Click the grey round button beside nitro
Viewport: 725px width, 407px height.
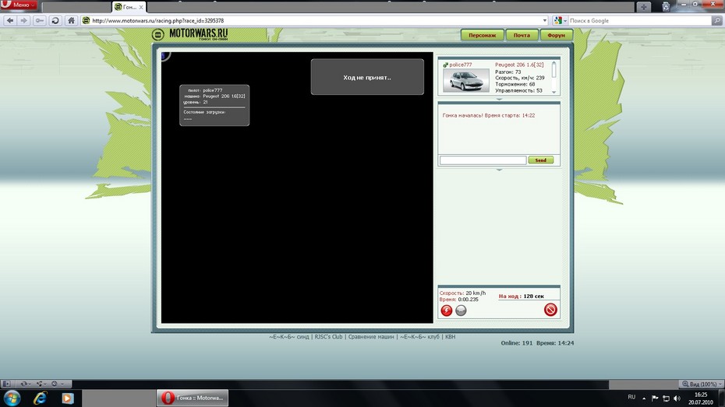(461, 311)
